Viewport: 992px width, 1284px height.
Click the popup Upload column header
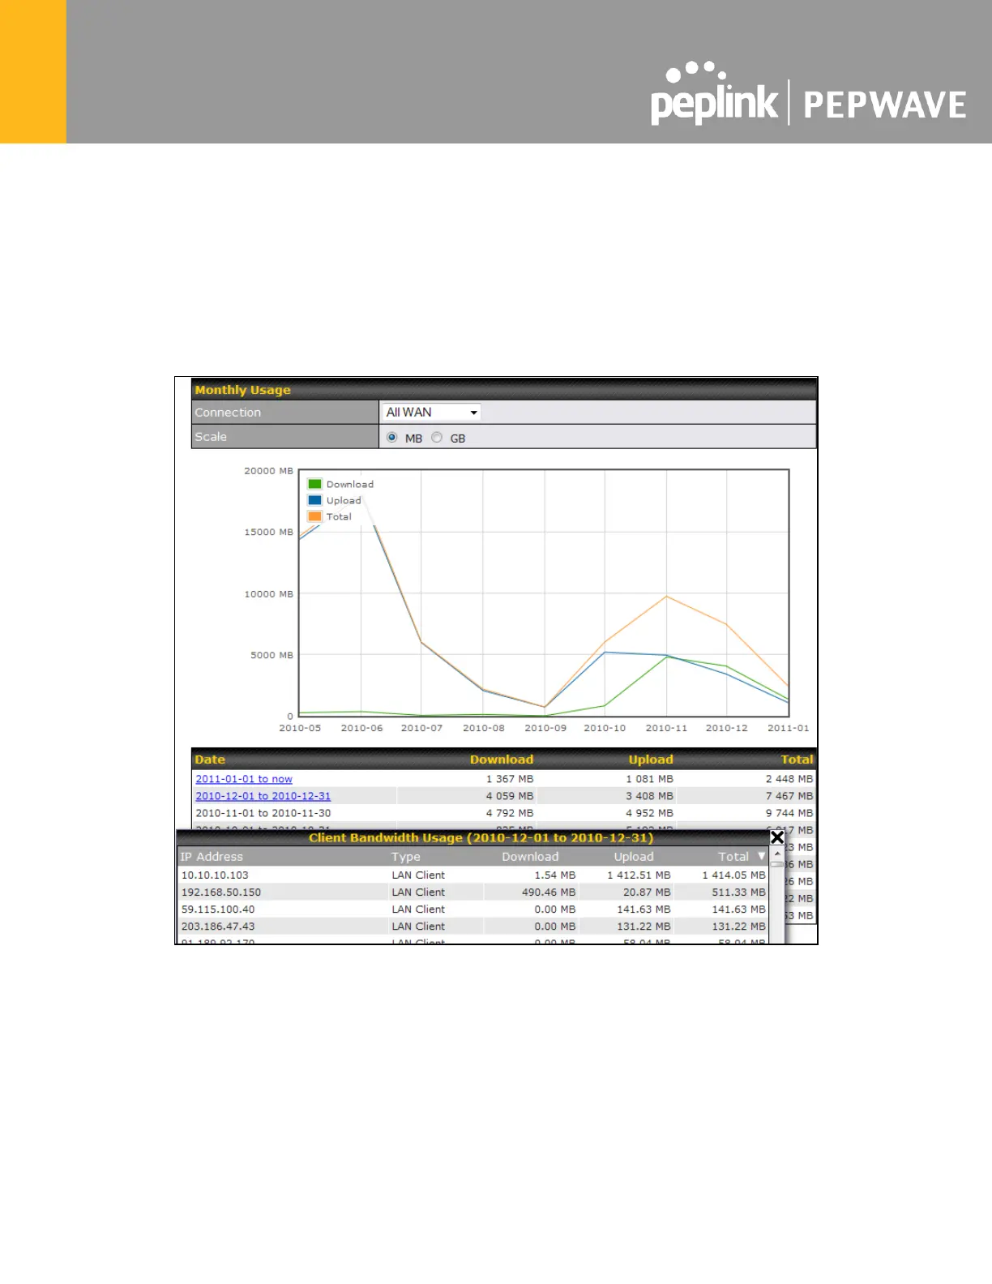[634, 857]
